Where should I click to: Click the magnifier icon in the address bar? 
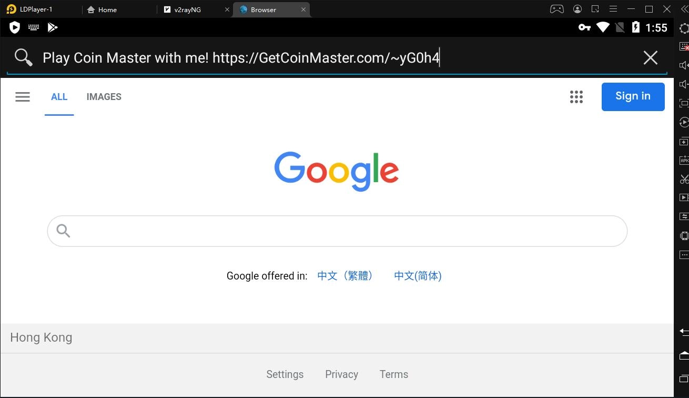tap(24, 57)
